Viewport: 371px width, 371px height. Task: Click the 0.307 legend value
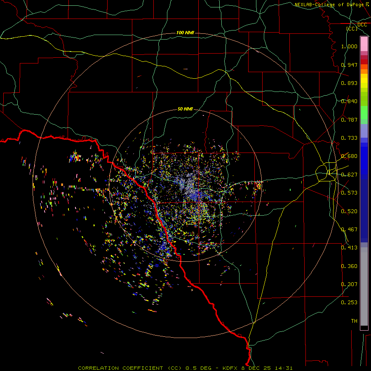click(349, 284)
